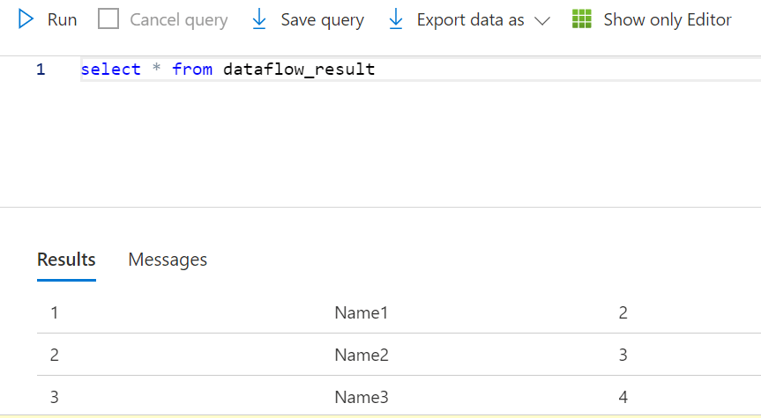Click the Run play triangle icon
This screenshot has width=761, height=418.
(x=27, y=19)
